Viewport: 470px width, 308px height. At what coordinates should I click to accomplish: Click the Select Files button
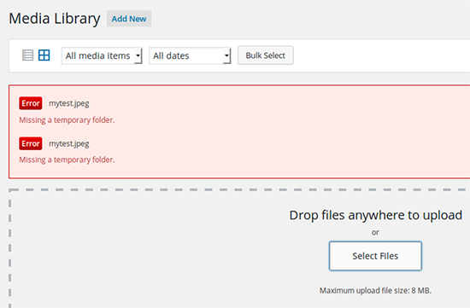(375, 256)
